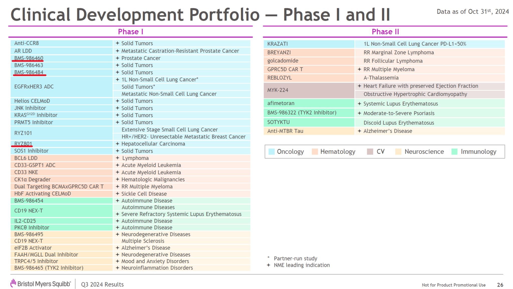Click the BMS-986463 cell
513x289 pixels.
[x=61, y=65]
